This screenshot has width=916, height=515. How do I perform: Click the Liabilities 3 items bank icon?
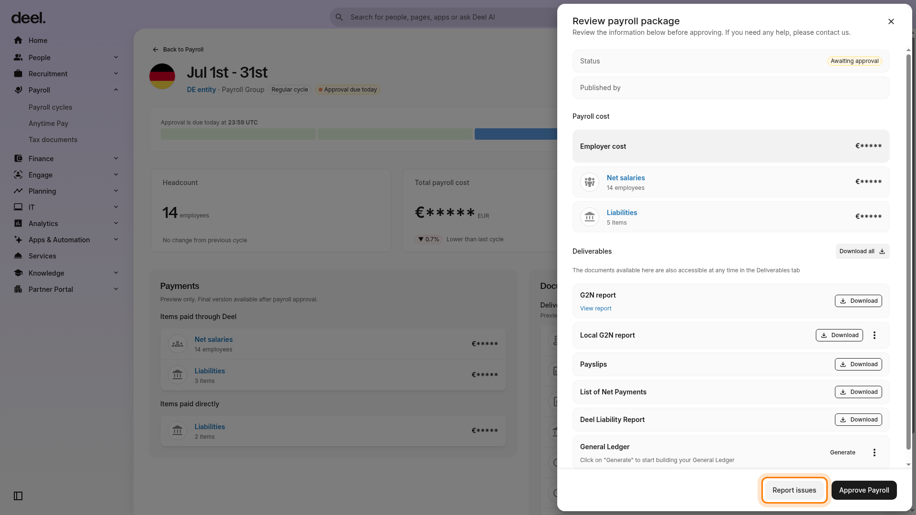pyautogui.click(x=177, y=375)
